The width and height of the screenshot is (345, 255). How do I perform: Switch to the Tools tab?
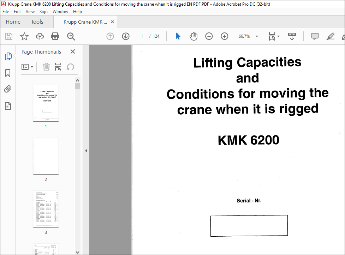(37, 22)
